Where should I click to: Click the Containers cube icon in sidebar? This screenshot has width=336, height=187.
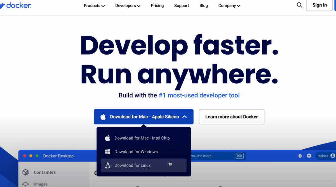(x=26, y=172)
